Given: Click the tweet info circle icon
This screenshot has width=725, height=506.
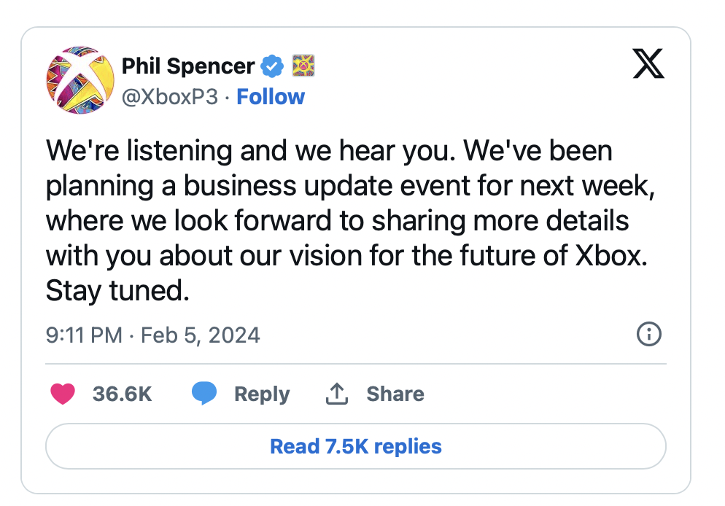Looking at the screenshot, I should tap(649, 335).
